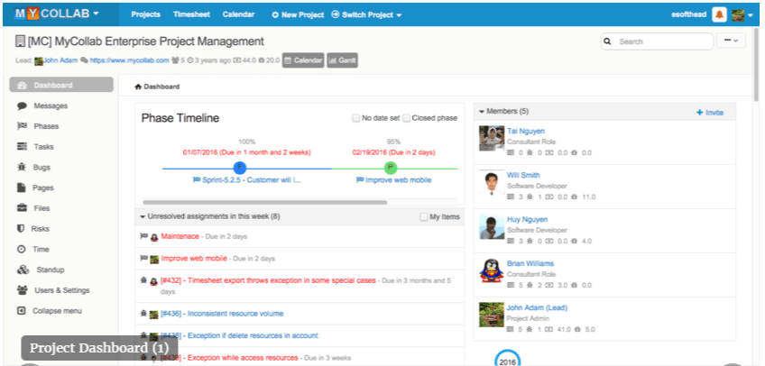Open Huy Nguyen member profile link

527,219
